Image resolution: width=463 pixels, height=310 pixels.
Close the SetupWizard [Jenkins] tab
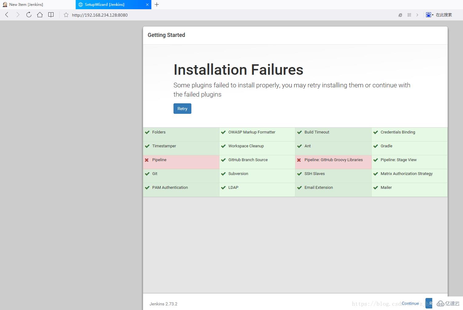(147, 5)
